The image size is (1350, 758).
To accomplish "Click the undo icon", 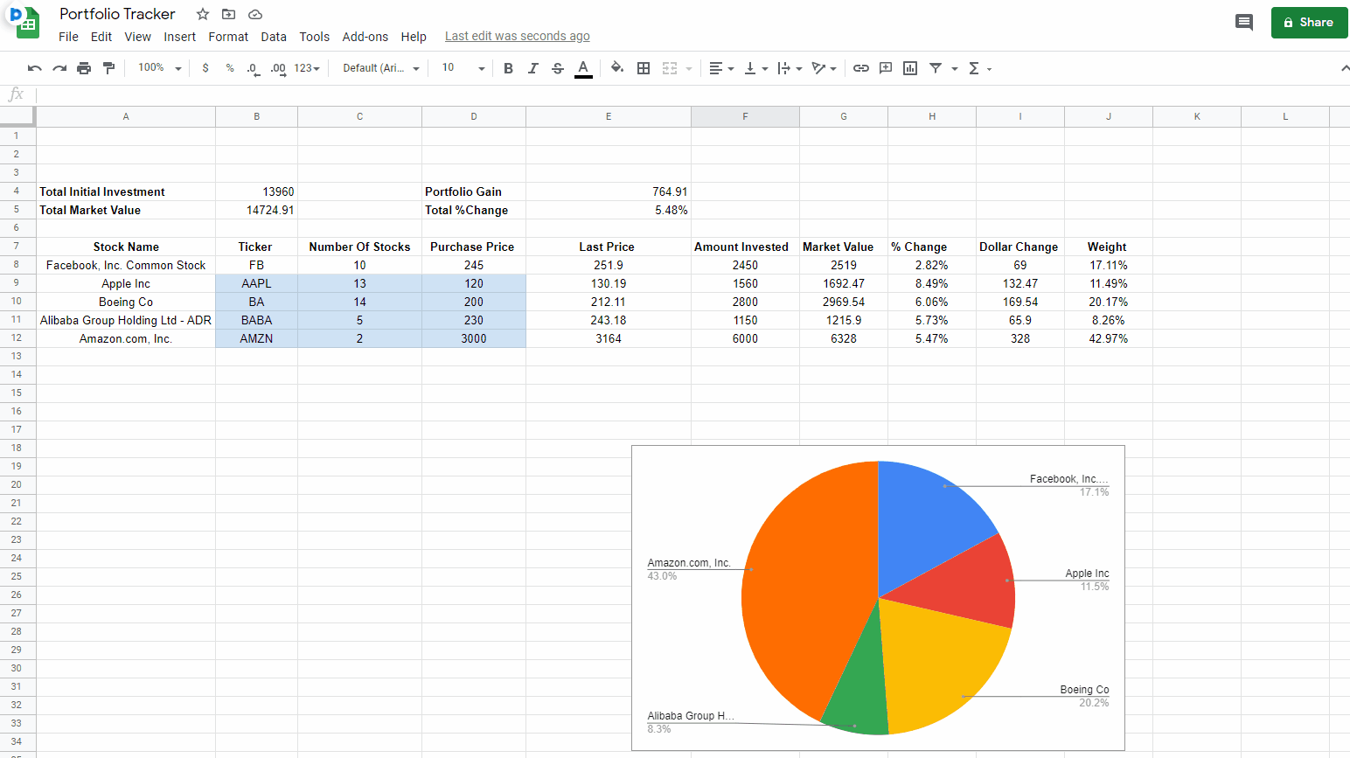I will pyautogui.click(x=35, y=68).
